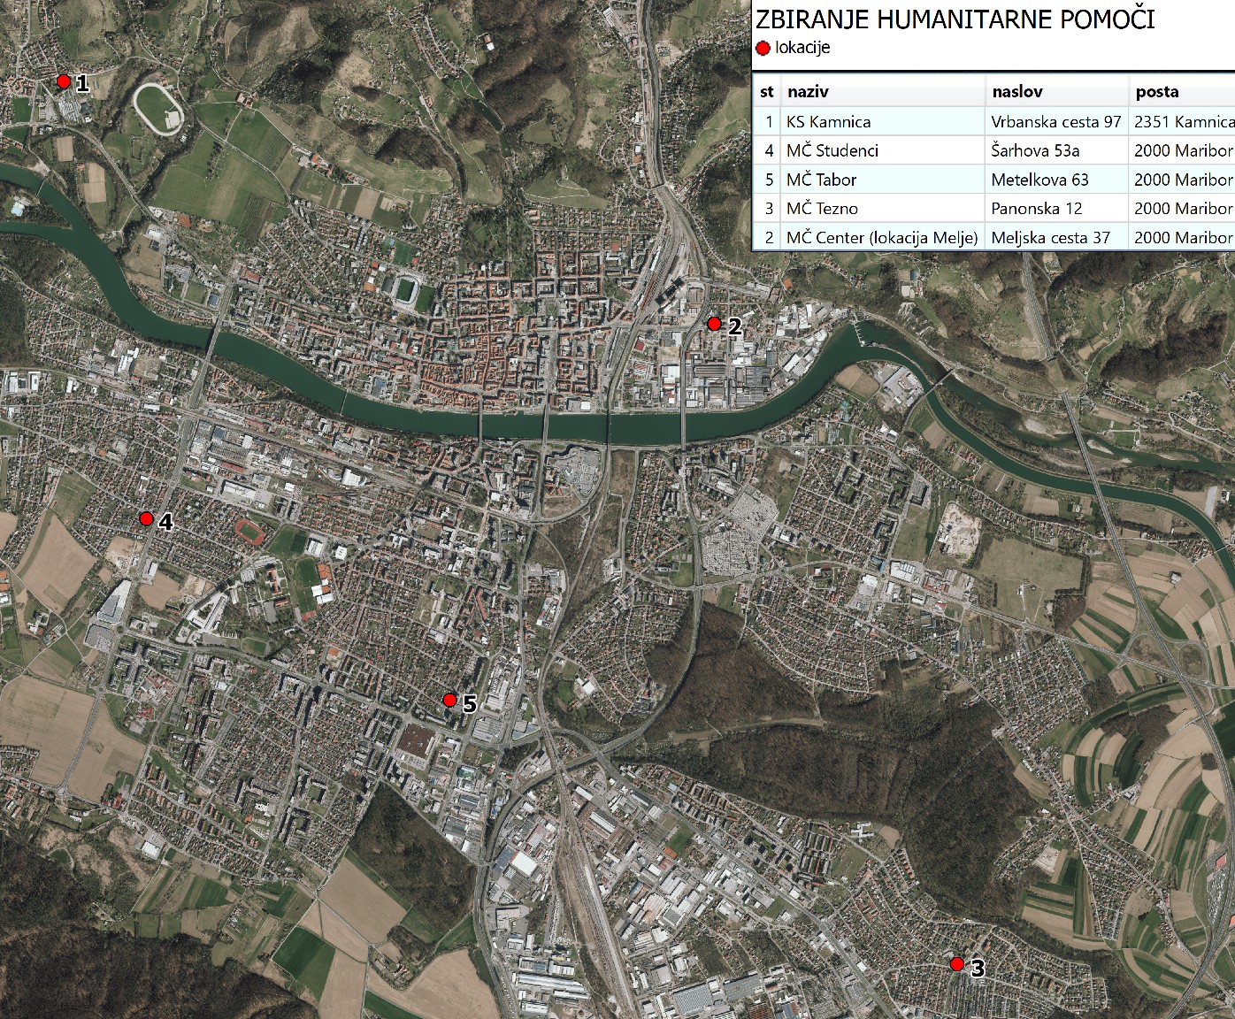Image resolution: width=1235 pixels, height=1019 pixels.
Task: Click the 'naslov' column header
Action: (1057, 91)
